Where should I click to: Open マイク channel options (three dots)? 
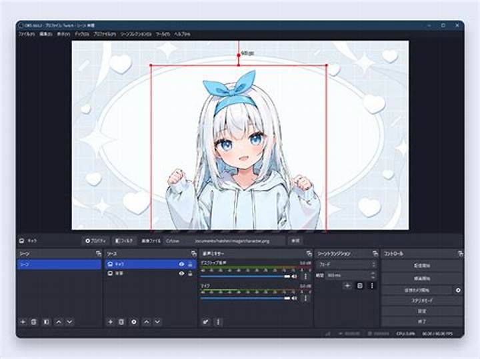305,298
